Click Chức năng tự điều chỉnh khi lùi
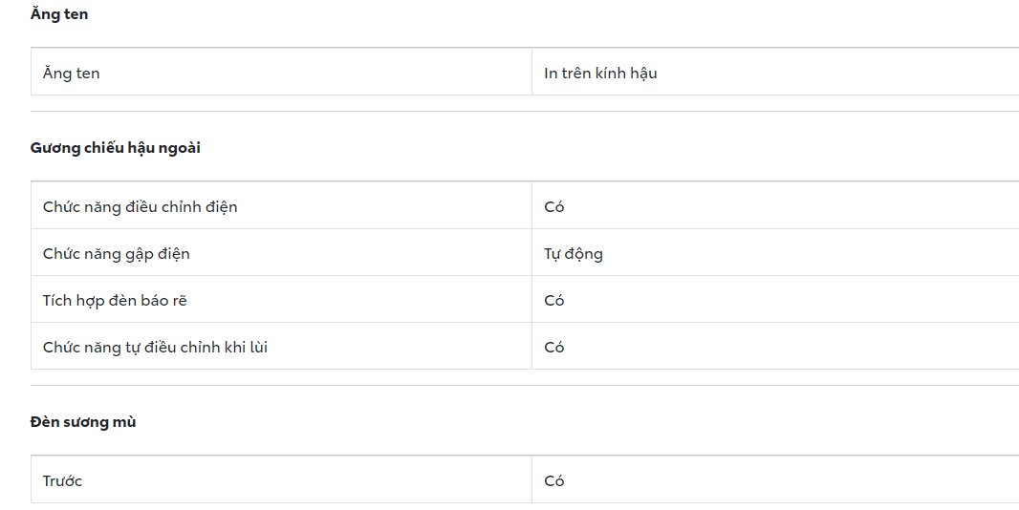 point(156,347)
